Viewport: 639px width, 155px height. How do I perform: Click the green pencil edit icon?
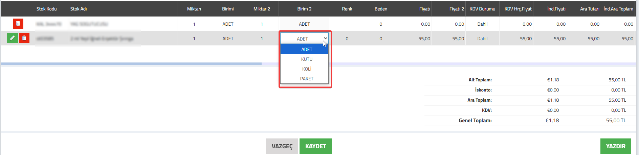(x=12, y=38)
